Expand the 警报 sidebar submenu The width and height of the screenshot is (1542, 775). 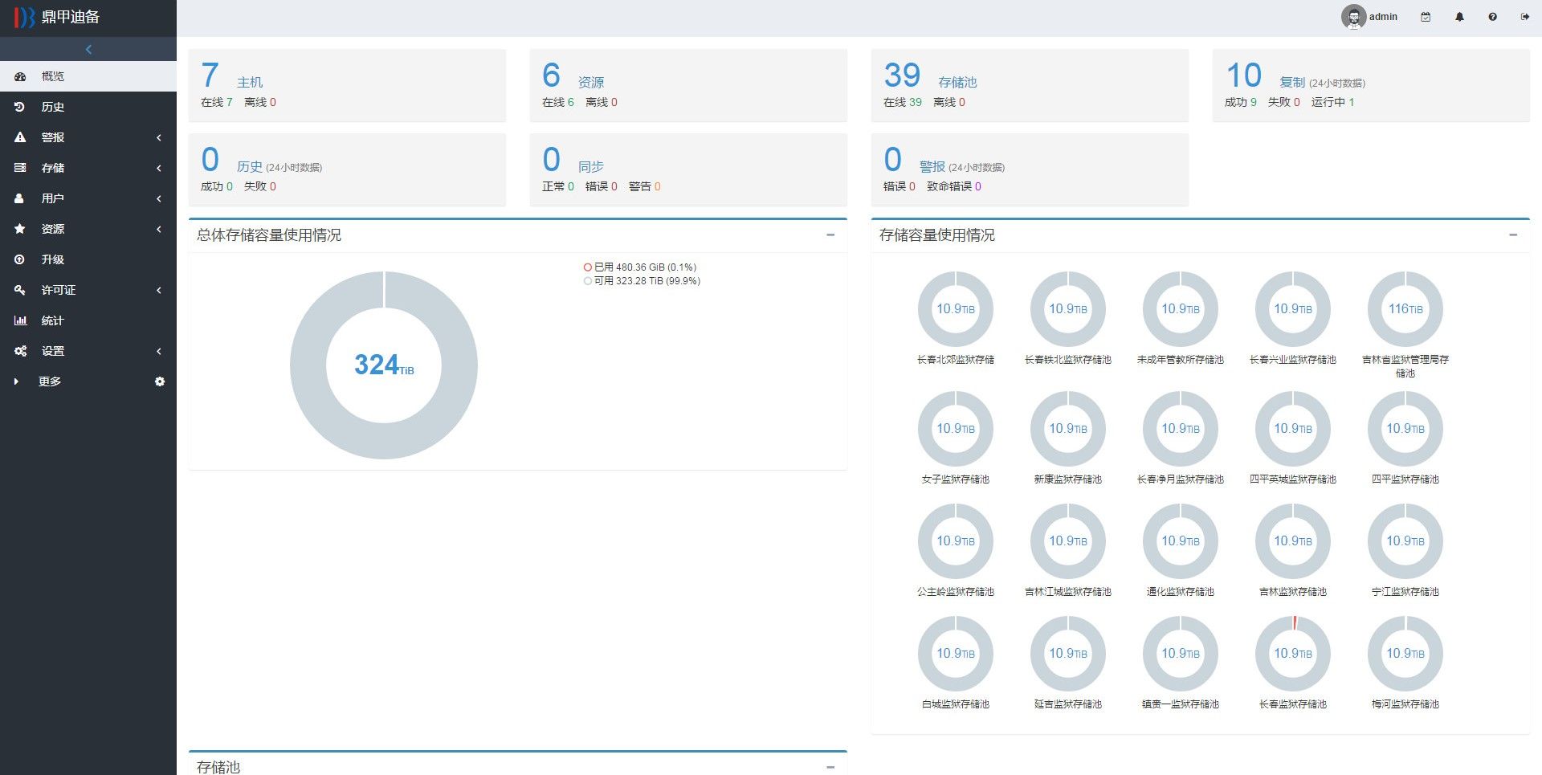tap(88, 137)
